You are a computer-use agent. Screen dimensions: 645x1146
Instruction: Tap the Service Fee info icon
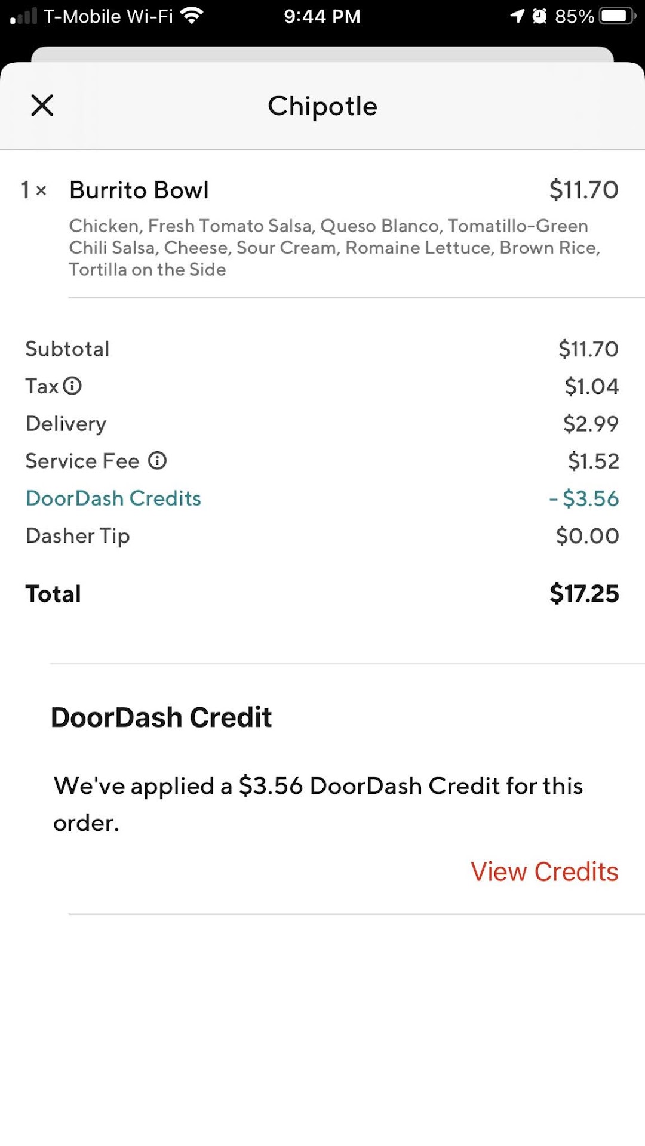[158, 461]
